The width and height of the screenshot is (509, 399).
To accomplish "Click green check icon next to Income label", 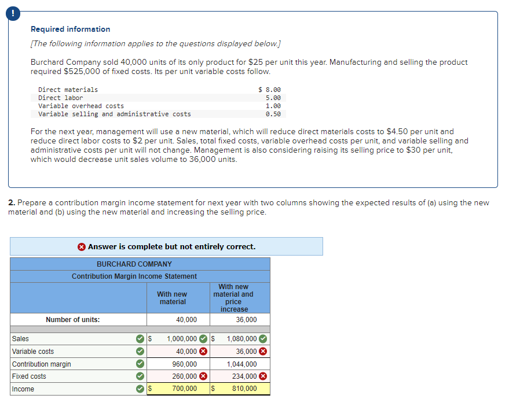I will pos(140,389).
